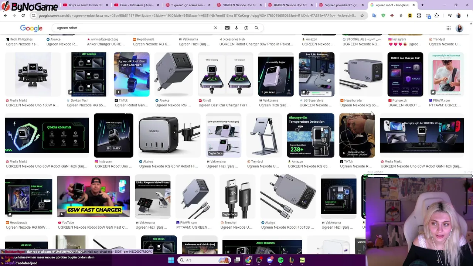Viewport: 473px width, 266px height.
Task: Start voice search with the microphone
Action: coord(236,28)
